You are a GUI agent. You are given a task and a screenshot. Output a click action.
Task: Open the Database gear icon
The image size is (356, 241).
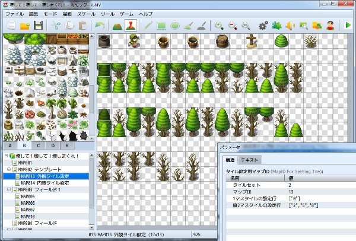pos(263,26)
